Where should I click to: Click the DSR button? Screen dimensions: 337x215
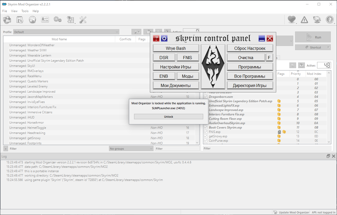(164, 58)
